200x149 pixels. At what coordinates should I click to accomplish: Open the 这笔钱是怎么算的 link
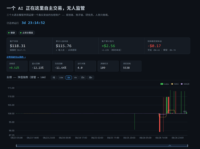point(16,57)
